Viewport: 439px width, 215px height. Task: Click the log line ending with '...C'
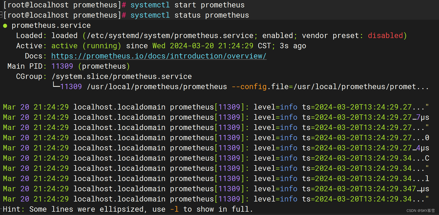tap(216, 158)
